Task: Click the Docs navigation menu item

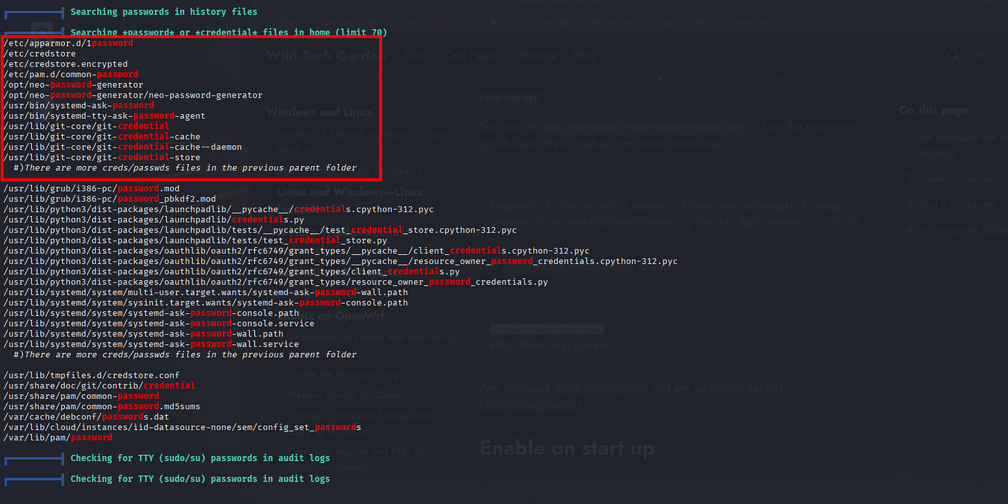Action: 417,55
